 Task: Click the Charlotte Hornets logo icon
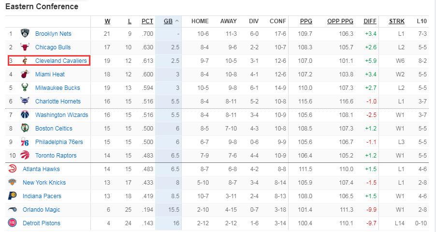(25, 101)
